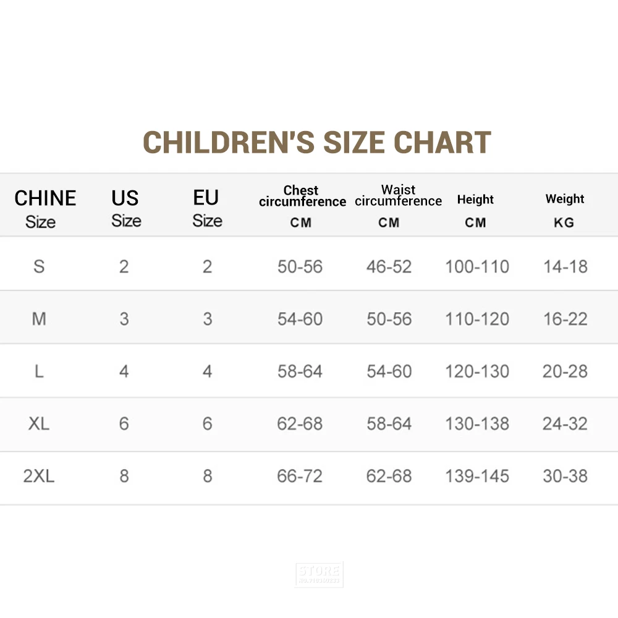This screenshot has width=618, height=618.
Task: Select the 100-110 height value
Action: click(x=477, y=267)
